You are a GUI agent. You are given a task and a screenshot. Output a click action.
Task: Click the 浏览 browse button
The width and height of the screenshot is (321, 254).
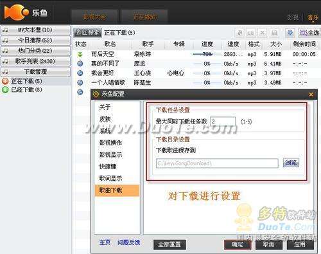point(291,163)
